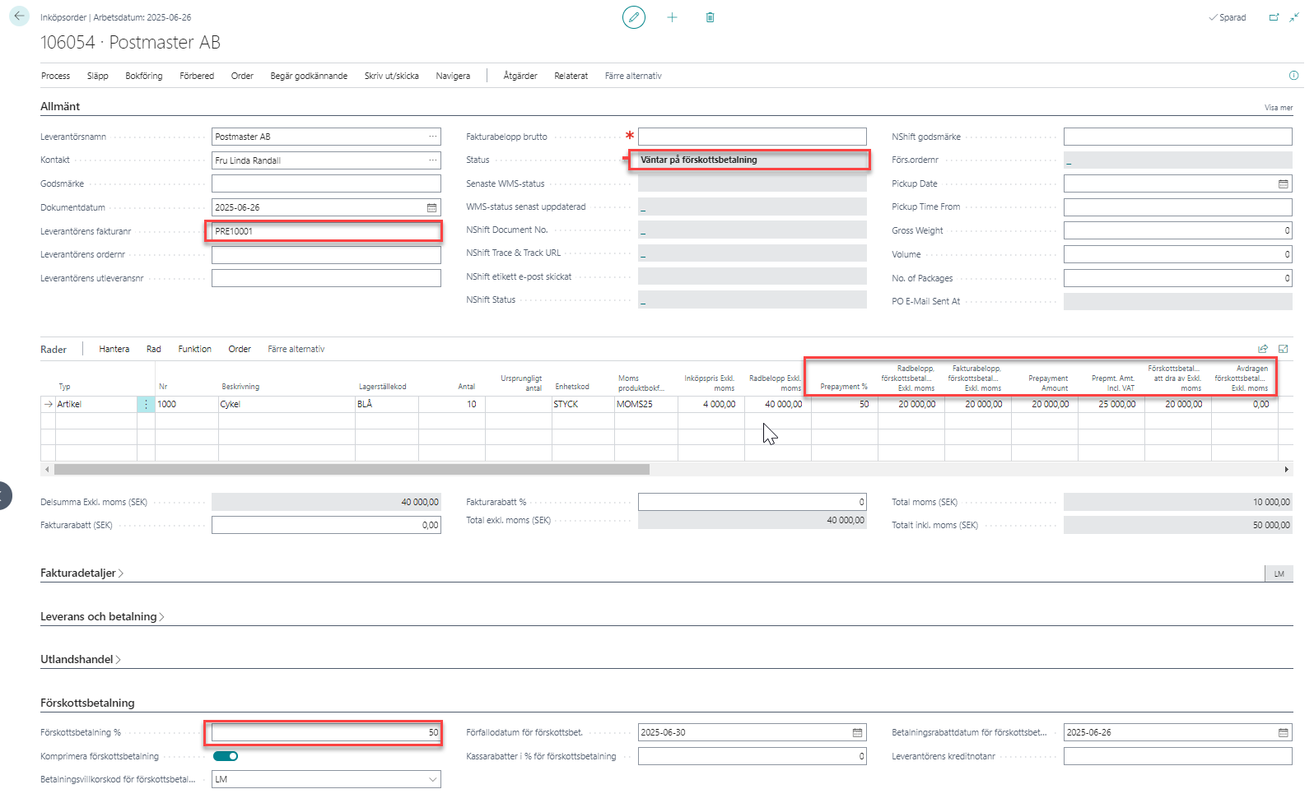The width and height of the screenshot is (1314, 803).
Task: Open Dokumentdatum calendar picker
Action: [x=431, y=208]
